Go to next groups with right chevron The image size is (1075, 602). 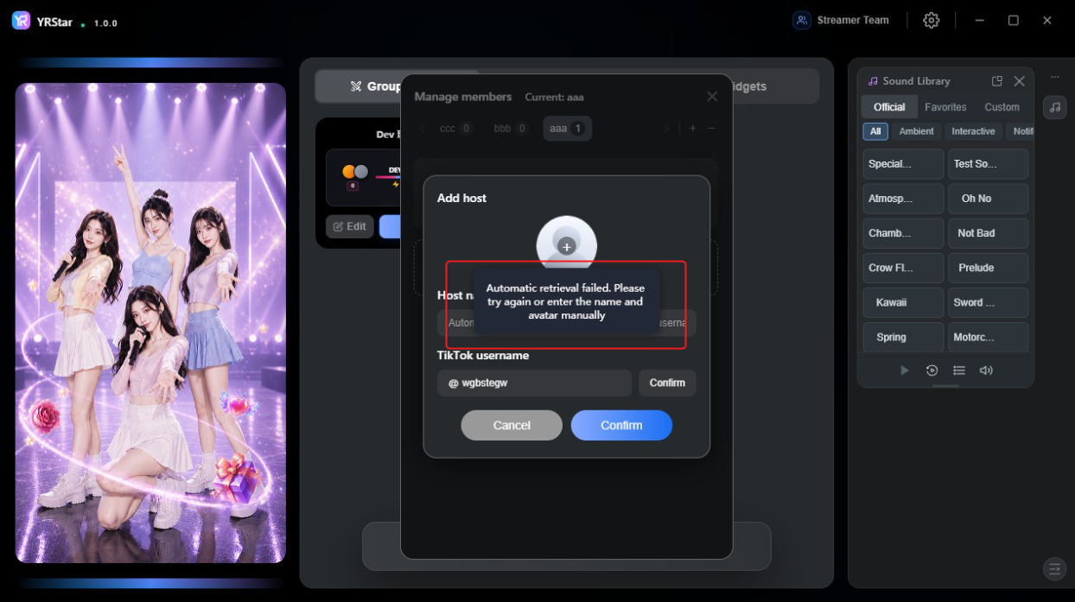coord(666,129)
